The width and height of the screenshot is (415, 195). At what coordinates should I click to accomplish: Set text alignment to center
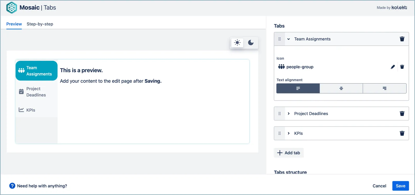click(x=341, y=88)
